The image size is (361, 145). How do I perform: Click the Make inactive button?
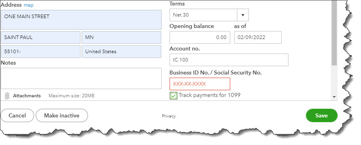62,115
